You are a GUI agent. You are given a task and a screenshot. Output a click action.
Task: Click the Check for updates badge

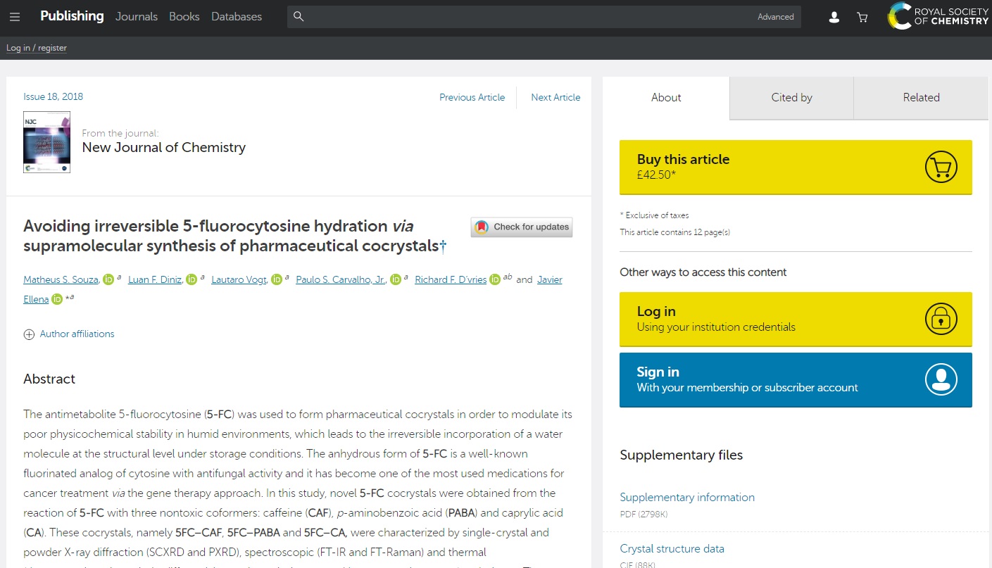tap(522, 227)
